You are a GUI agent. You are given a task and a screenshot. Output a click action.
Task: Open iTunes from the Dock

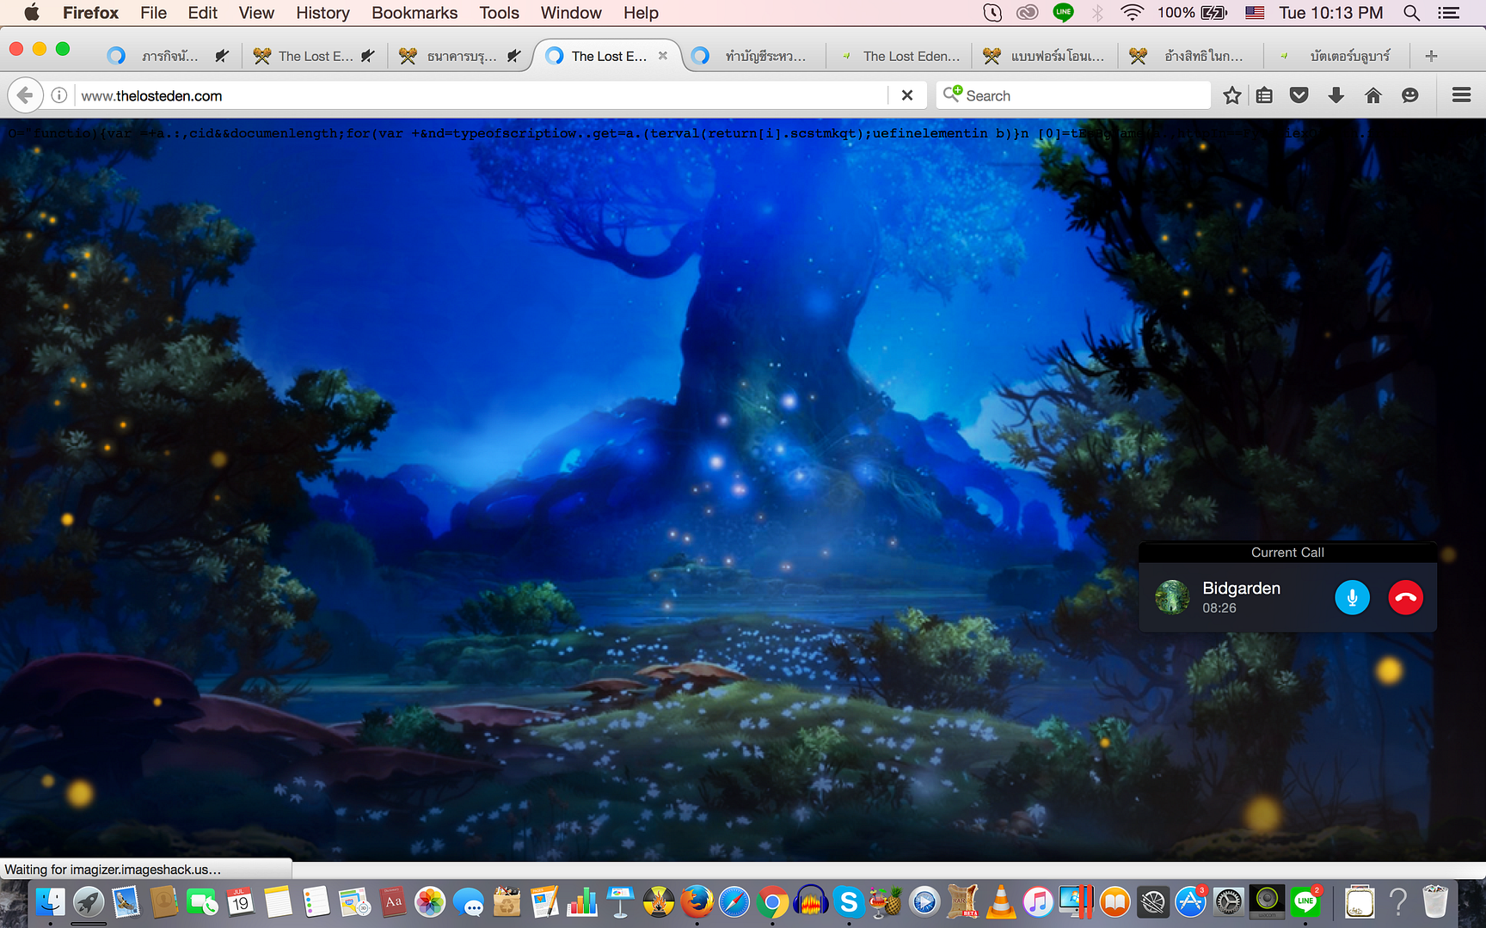[x=1038, y=902]
